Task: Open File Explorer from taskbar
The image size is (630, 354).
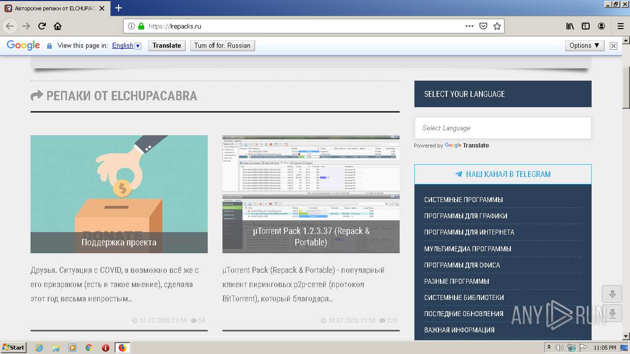Action: coord(56,348)
